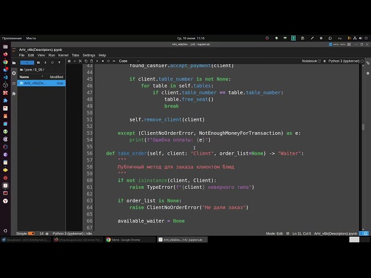Viewport: 371px width, 278px height.
Task: Open the power menu icon in top bar
Action: (366, 38)
